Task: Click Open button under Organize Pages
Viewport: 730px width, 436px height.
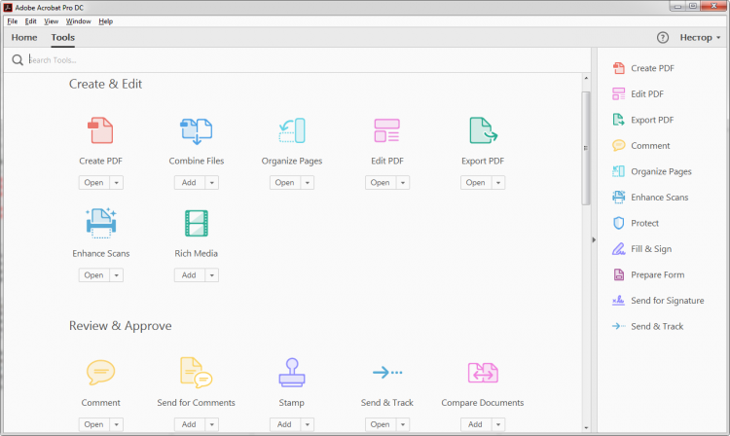Action: pos(285,182)
